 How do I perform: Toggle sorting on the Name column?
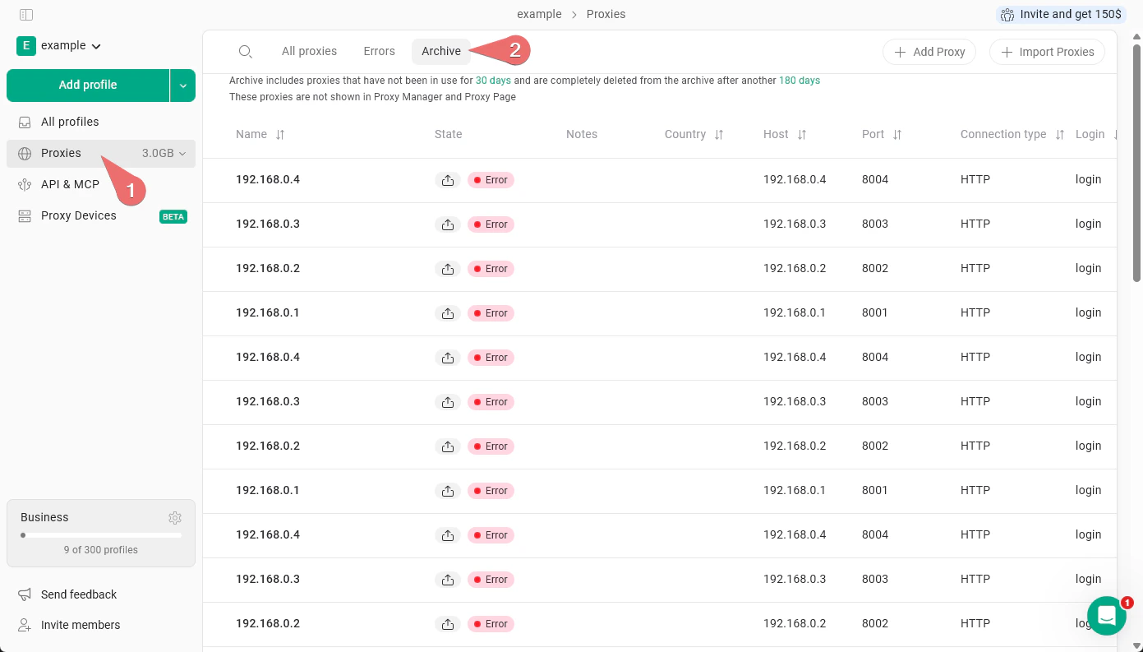coord(280,134)
